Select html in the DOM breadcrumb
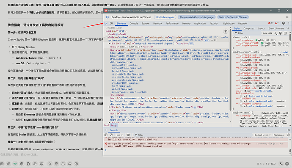 pos(106,125)
